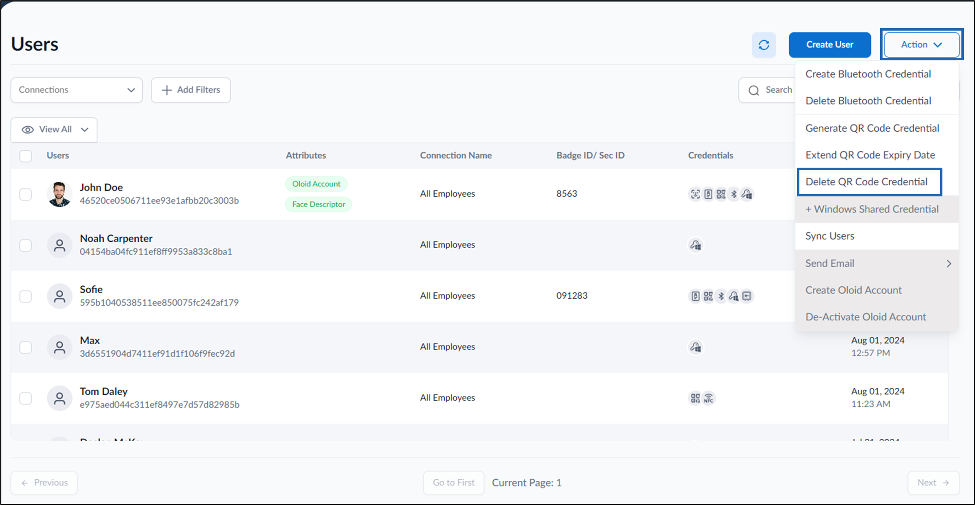Screen dimensions: 975x505
Task: Click John Doe's QR code credential icon
Action: pos(721,194)
